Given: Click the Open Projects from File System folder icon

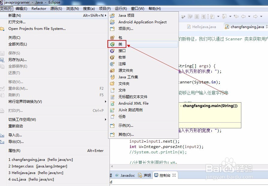Looking at the screenshot, I should [x=2, y=29].
